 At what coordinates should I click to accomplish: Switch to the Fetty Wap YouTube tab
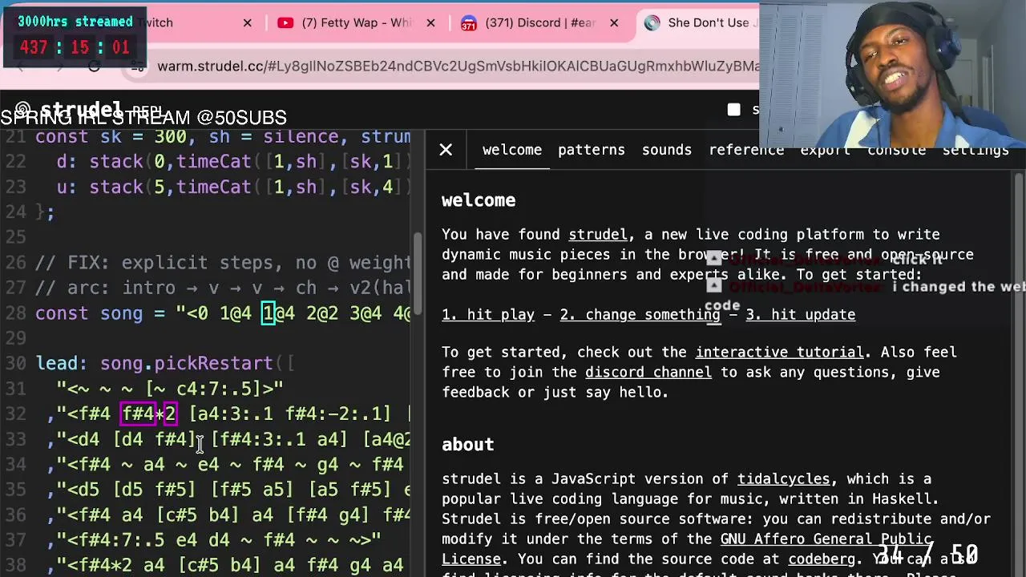pyautogui.click(x=355, y=22)
